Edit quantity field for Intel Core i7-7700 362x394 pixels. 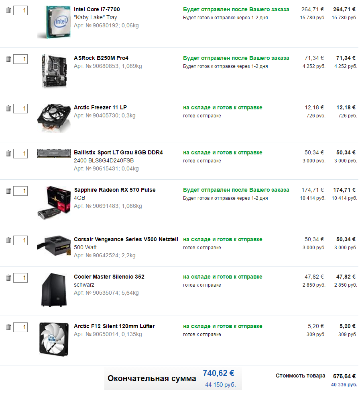20,10
